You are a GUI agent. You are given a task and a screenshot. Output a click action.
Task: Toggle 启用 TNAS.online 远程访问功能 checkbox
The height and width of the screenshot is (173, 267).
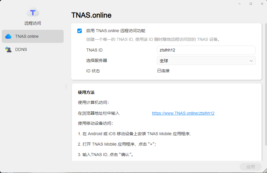pos(79,31)
